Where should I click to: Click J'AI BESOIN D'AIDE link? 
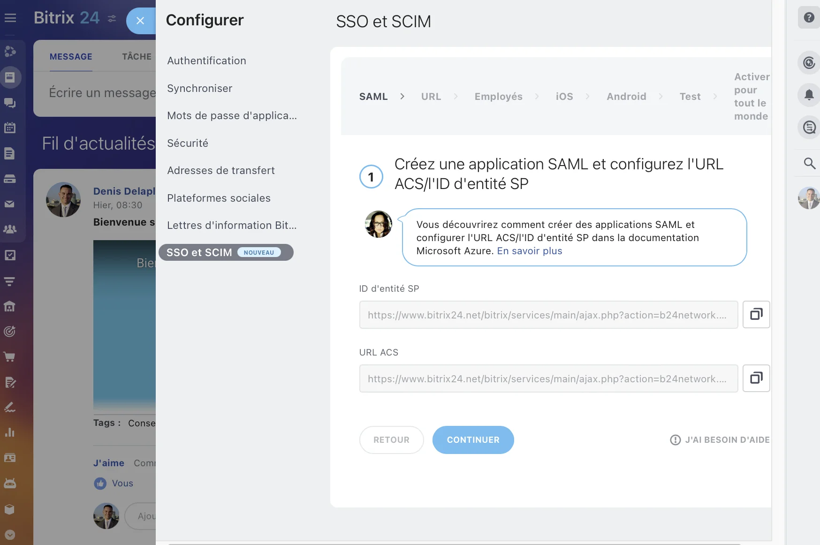(x=720, y=440)
